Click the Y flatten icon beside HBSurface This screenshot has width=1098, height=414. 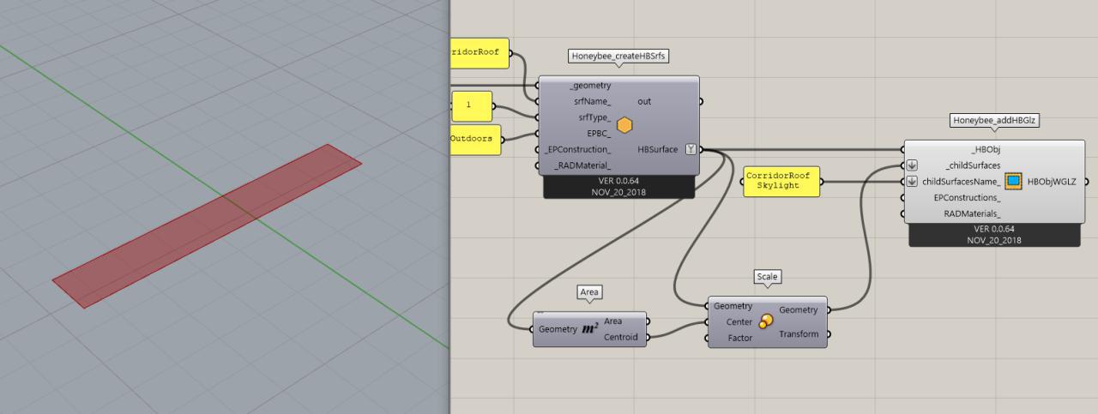pyautogui.click(x=691, y=149)
